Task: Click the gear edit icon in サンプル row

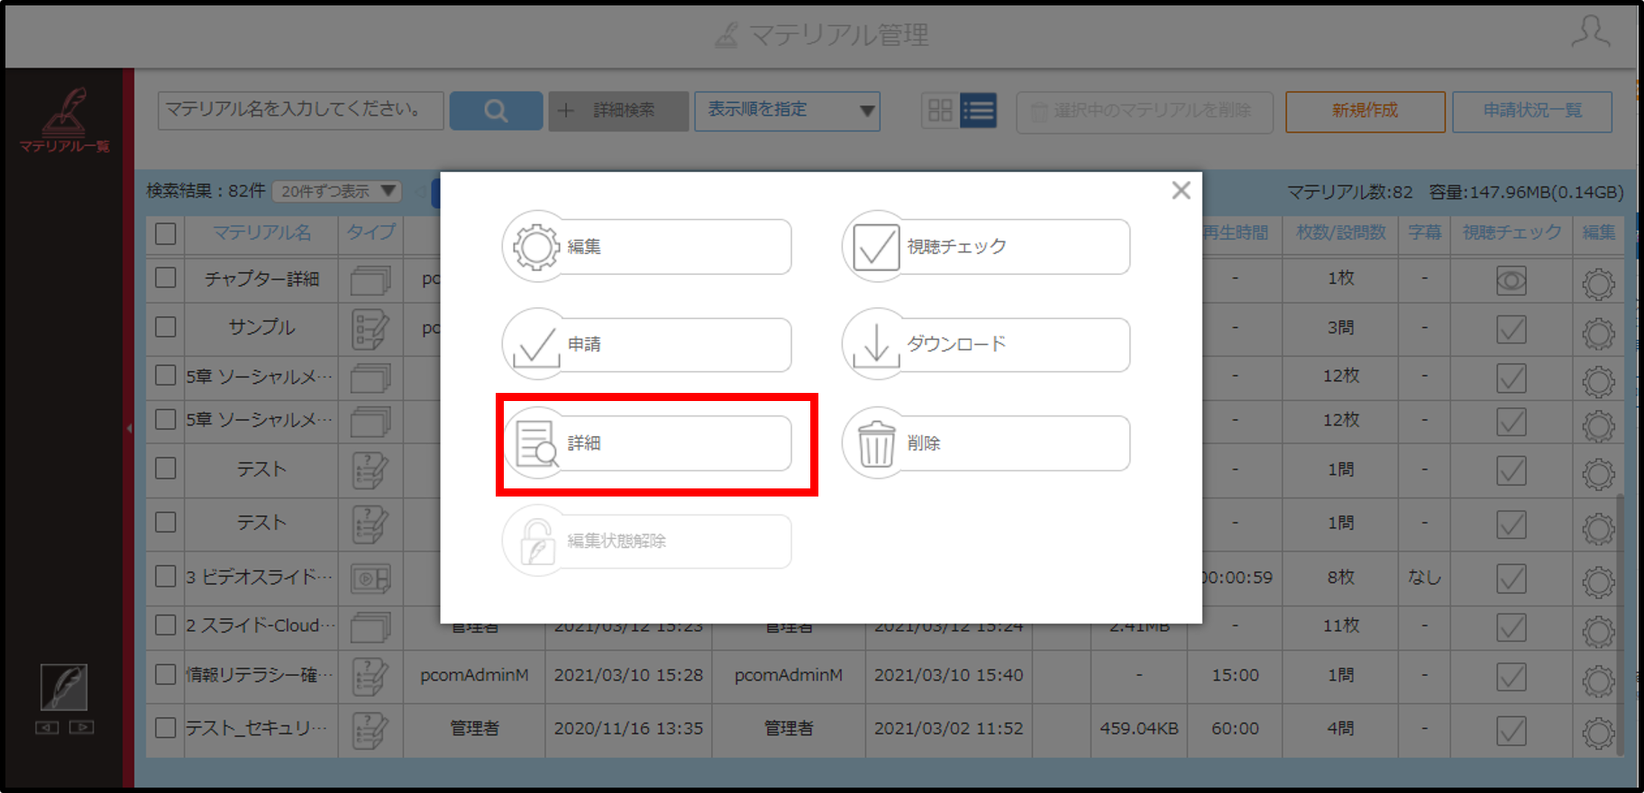Action: 1599,333
